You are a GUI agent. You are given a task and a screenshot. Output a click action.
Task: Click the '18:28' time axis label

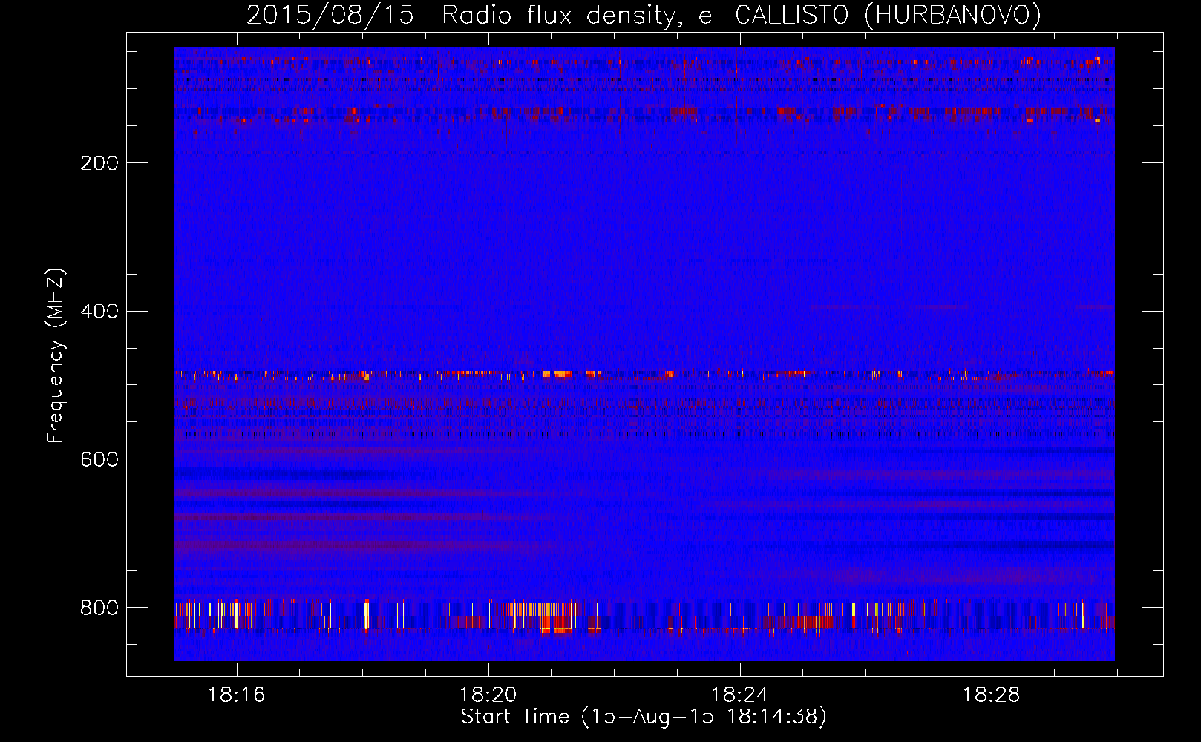pyautogui.click(x=991, y=695)
